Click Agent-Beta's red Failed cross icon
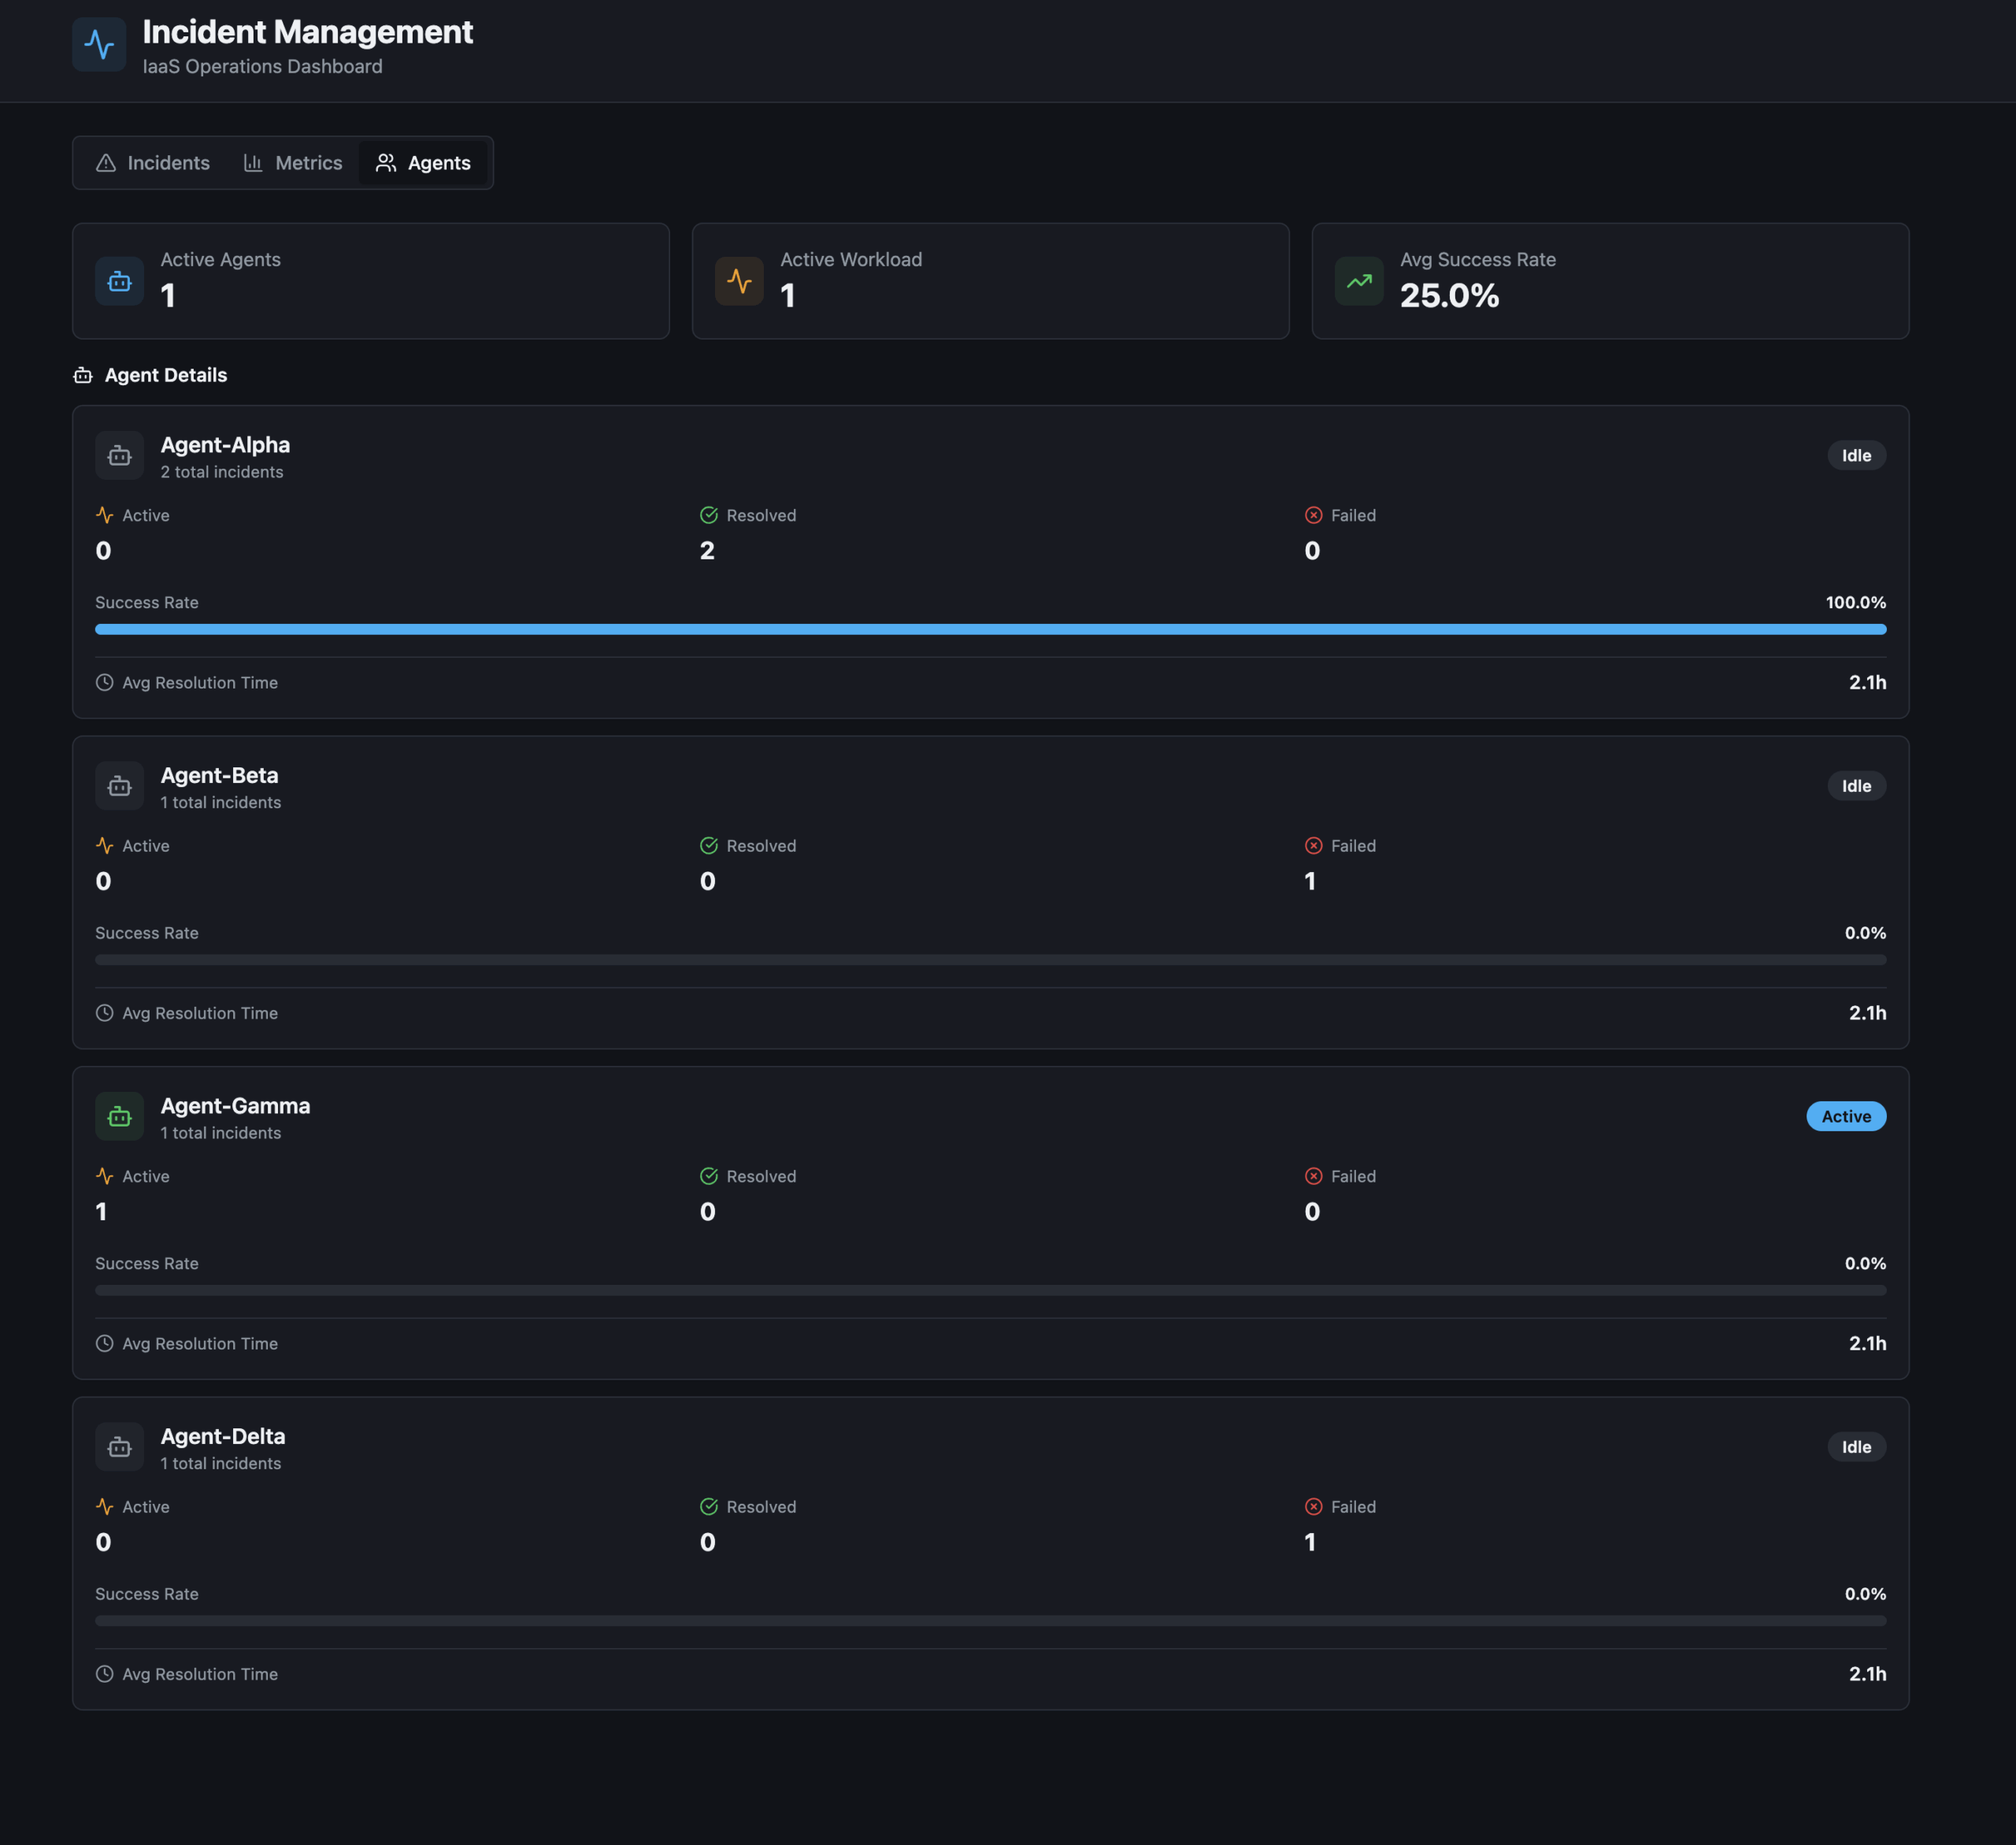The width and height of the screenshot is (2016, 1845). (x=1313, y=845)
